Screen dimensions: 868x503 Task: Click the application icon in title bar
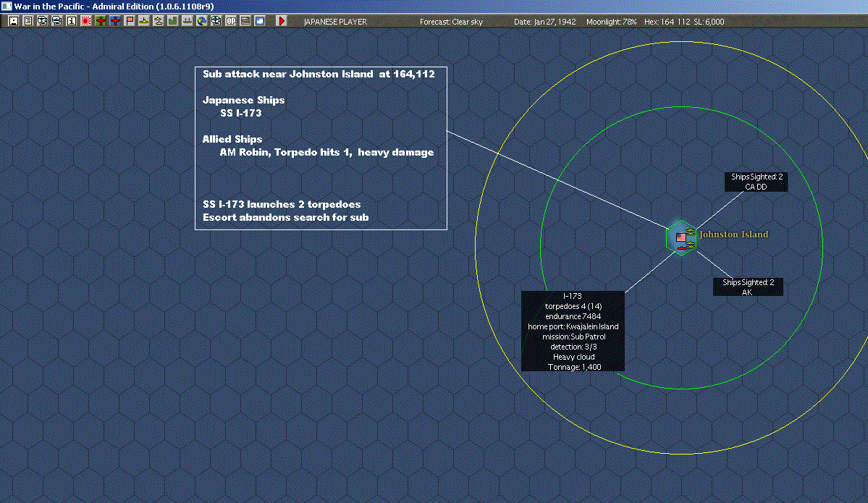point(7,6)
